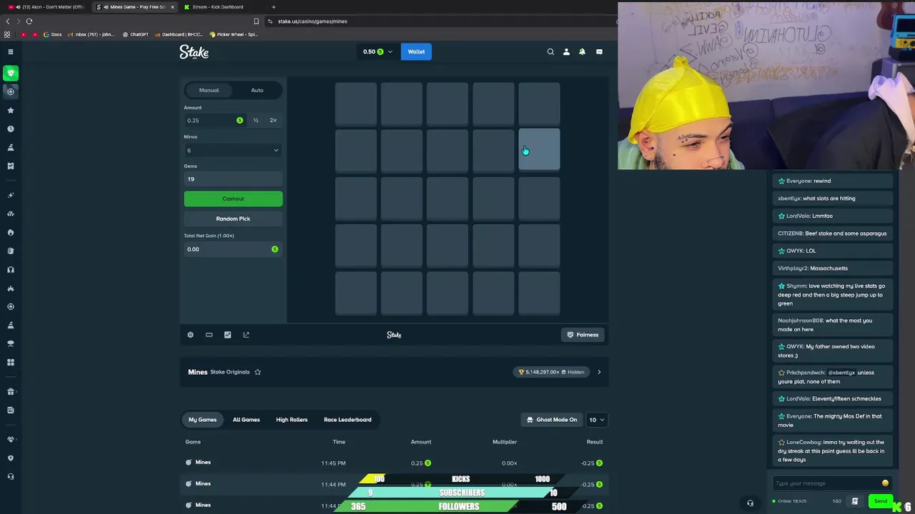Open the notifications bell icon
This screenshot has width=915, height=514.
pyautogui.click(x=582, y=51)
